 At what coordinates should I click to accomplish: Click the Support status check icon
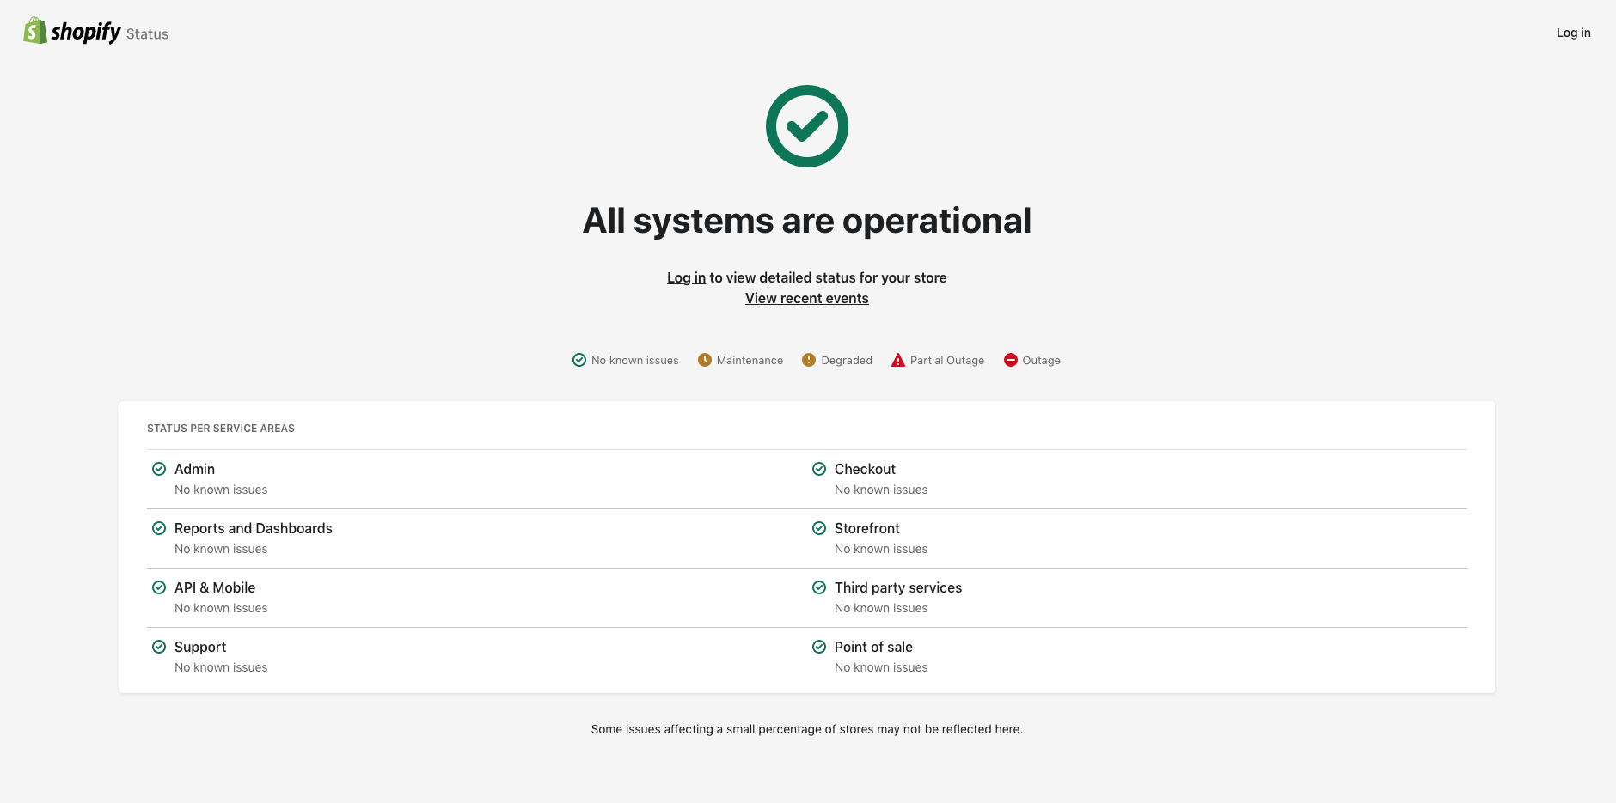tap(159, 647)
